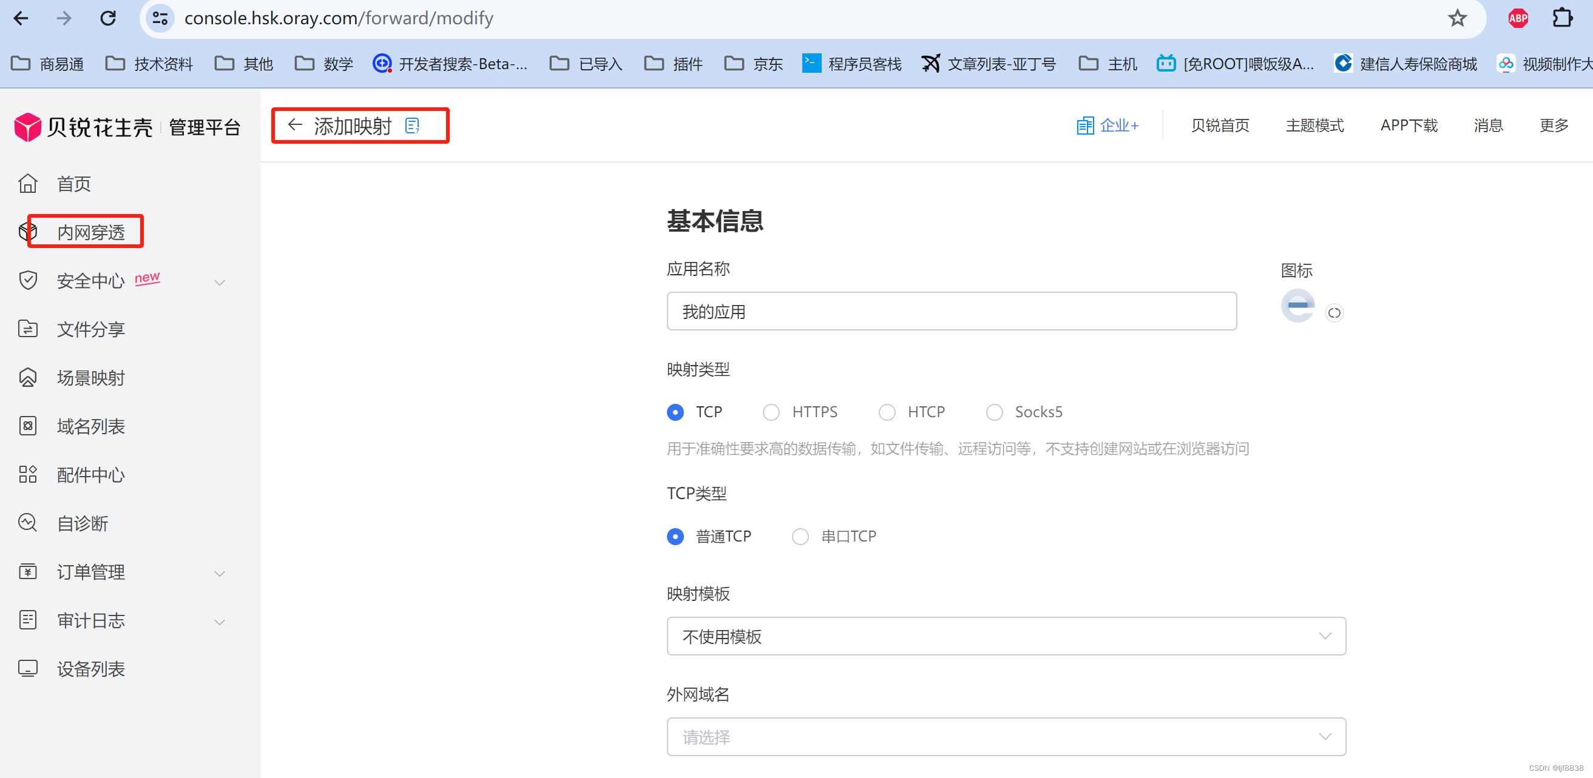Select 串口TCP radio option
Screen dimensions: 1593x778
800,537
